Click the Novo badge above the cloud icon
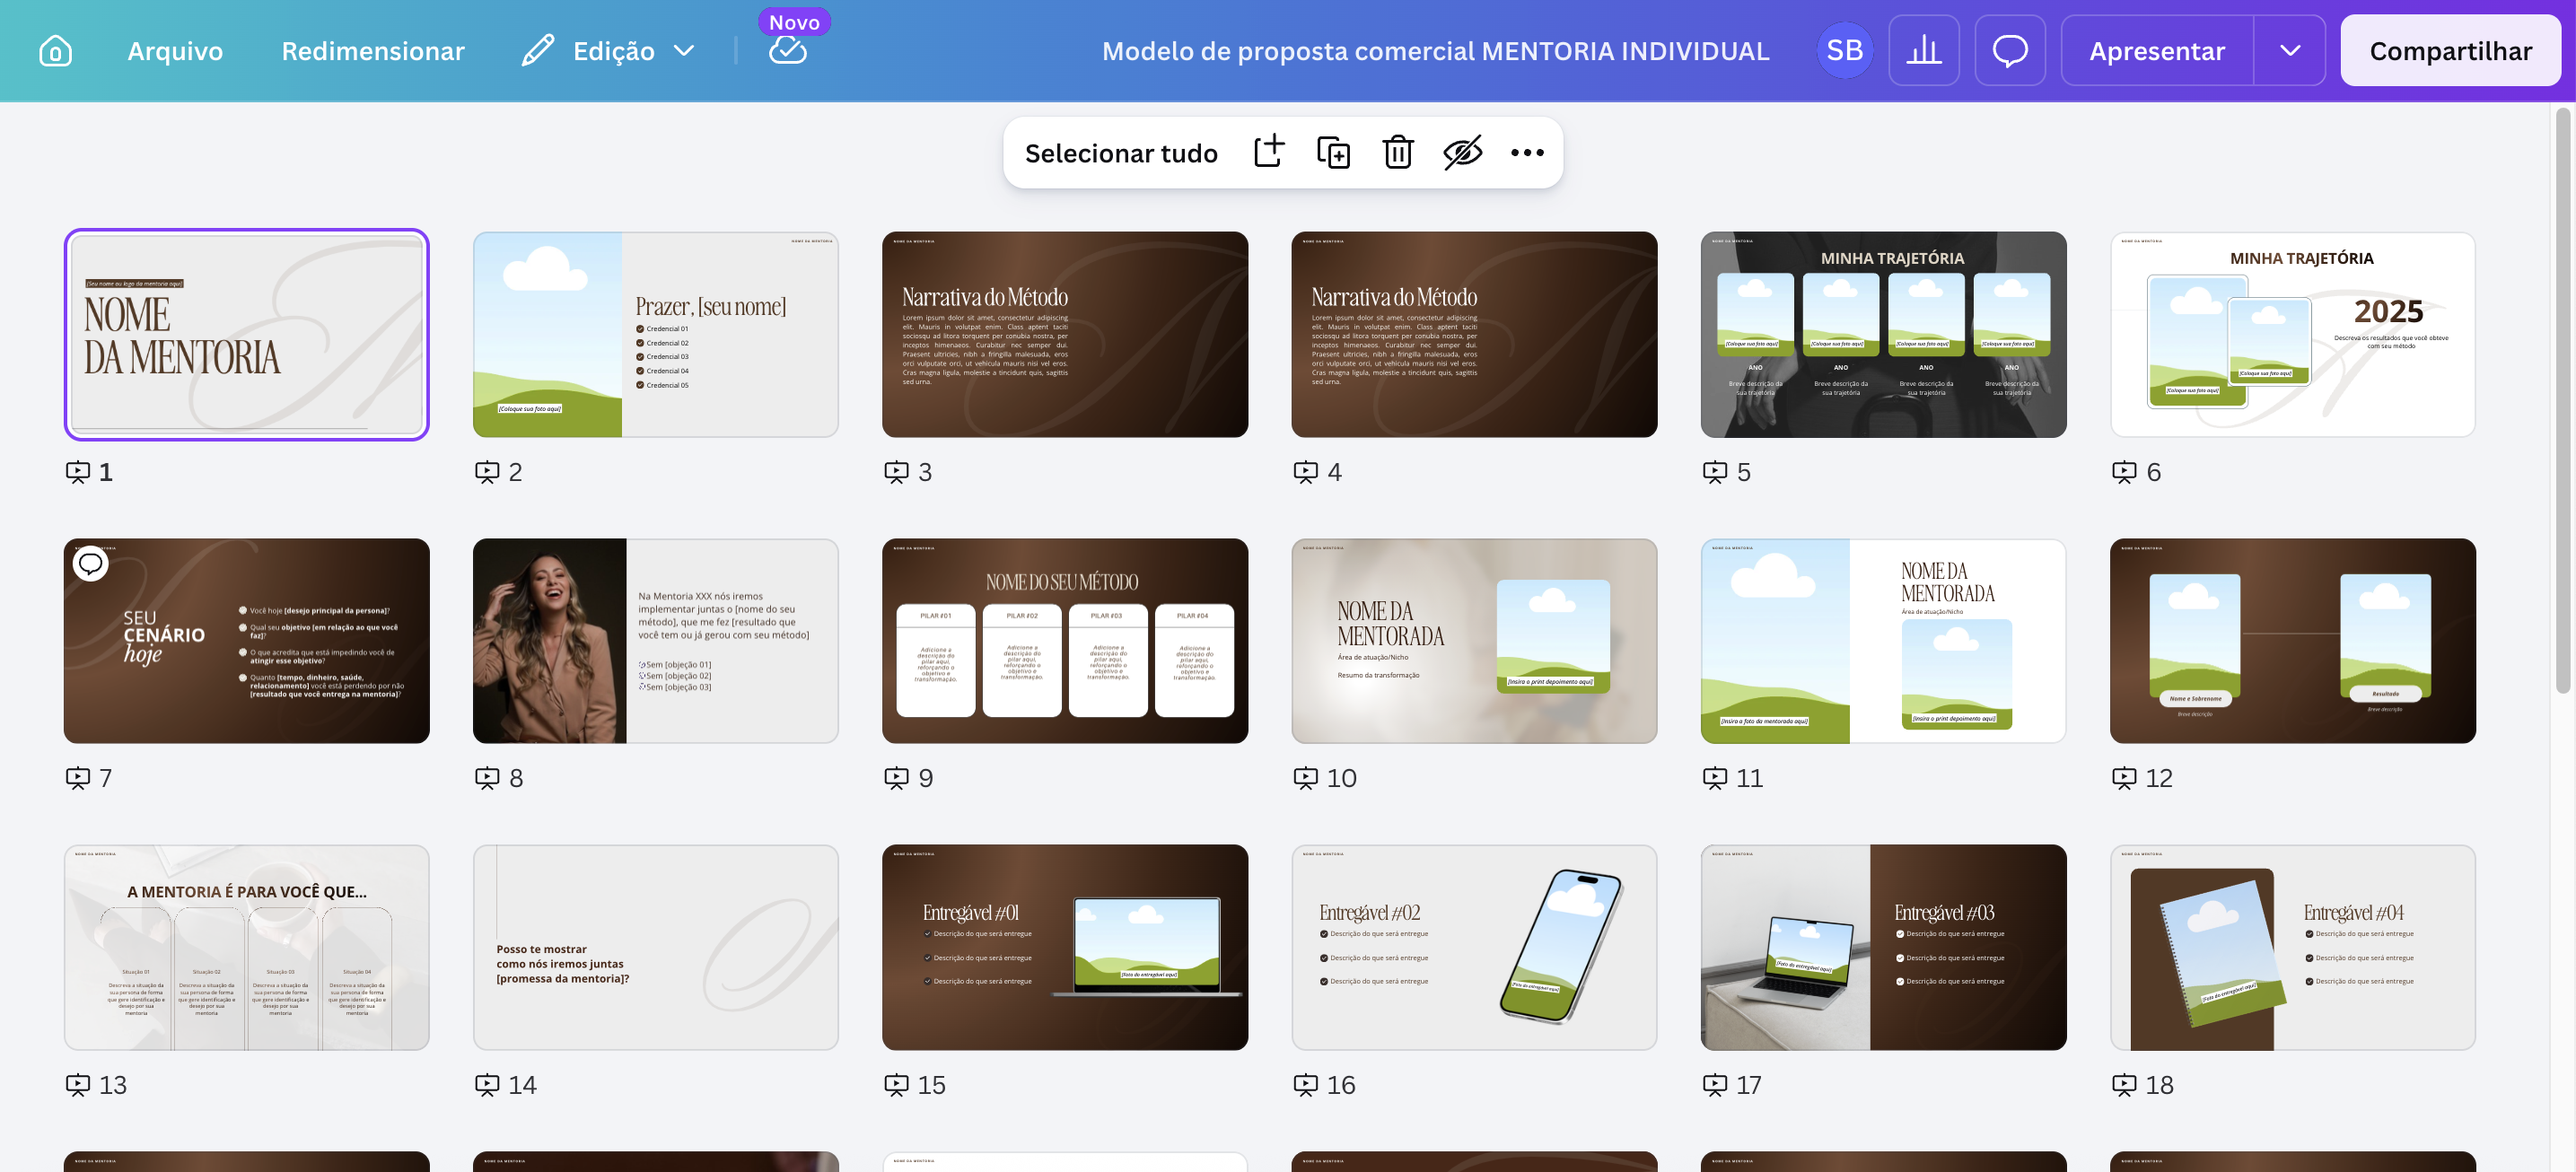The image size is (2576, 1172). (794, 22)
